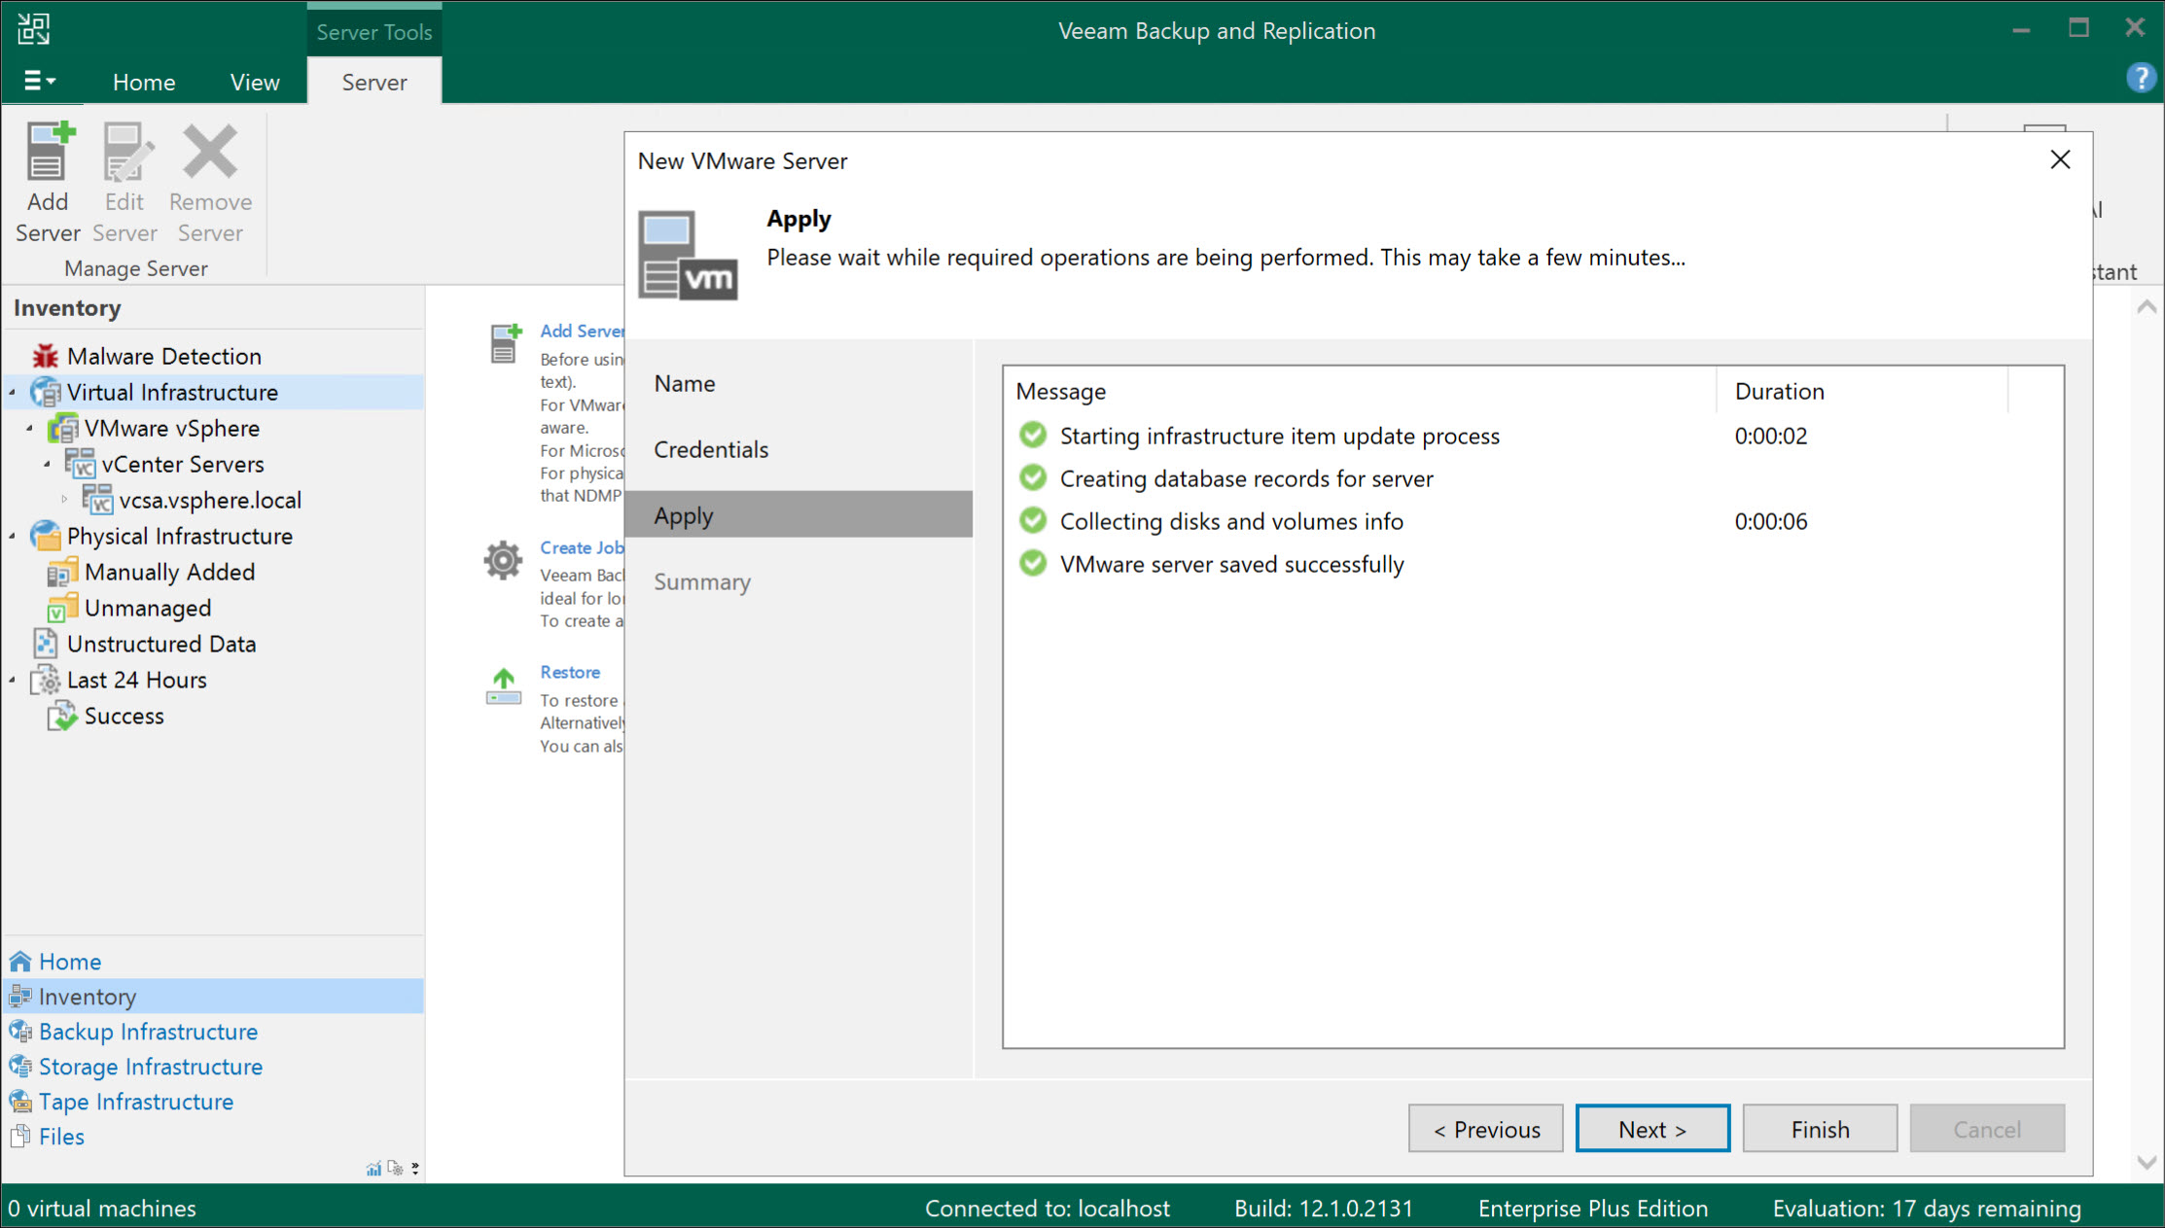Click the Add Server ribbon icon
This screenshot has height=1228, width=2165.
point(47,154)
